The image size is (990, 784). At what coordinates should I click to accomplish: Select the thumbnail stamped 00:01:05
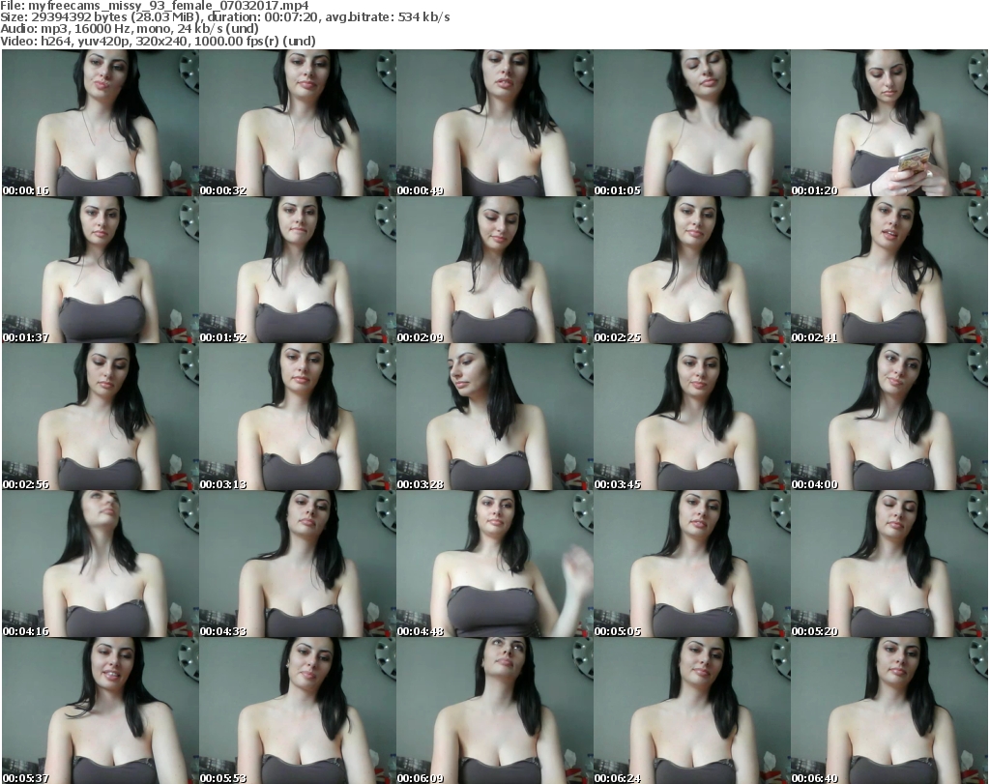coord(692,123)
